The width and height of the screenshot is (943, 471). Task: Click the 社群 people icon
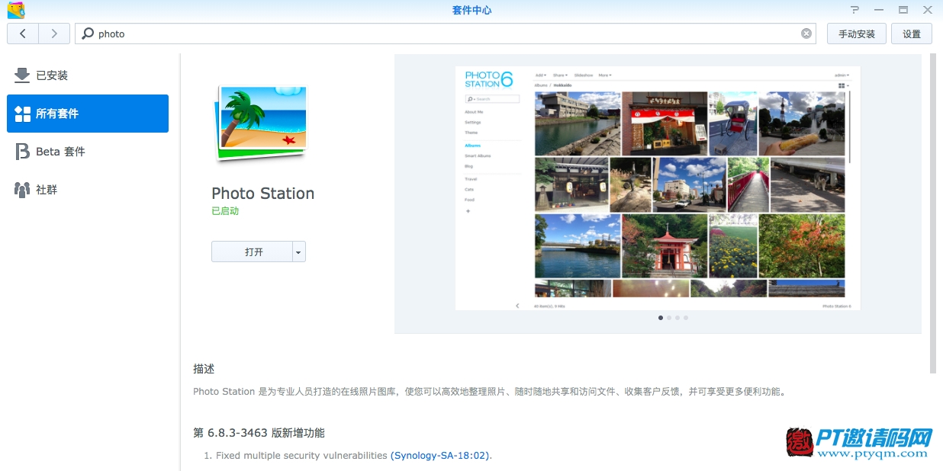point(22,190)
